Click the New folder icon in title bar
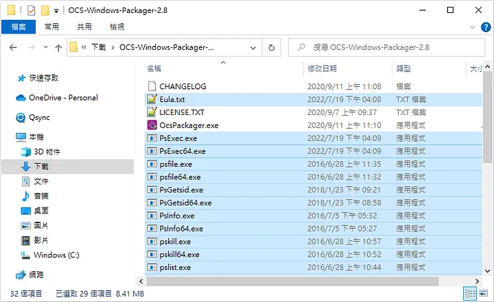Image resolution: width=494 pixels, height=302 pixels. click(x=45, y=10)
